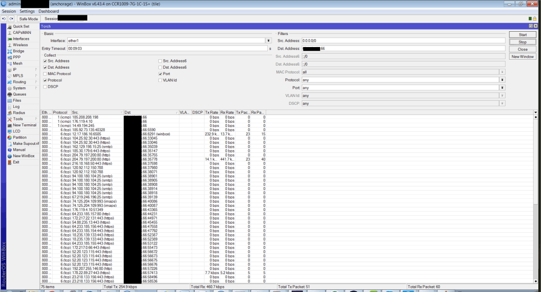Click Close button in Torch

[x=522, y=49]
